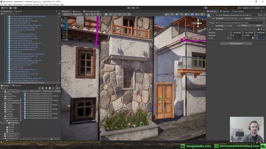The image size is (266, 149).
Task: Open the Buildings folder in the Project tree
Action: coord(14,123)
